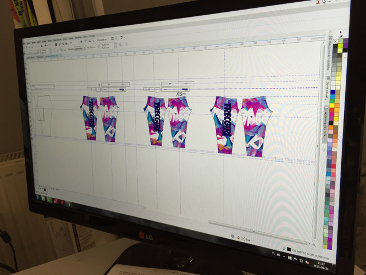Image resolution: width=366 pixels, height=275 pixels.
Task: Pick the red palette swatch
Action: pyautogui.click(x=332, y=110)
